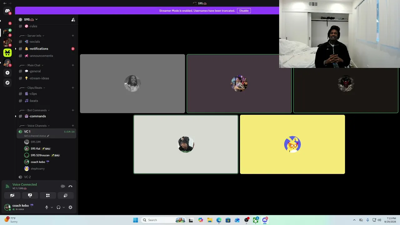Add a channel in Server info category
The image size is (400, 225).
[73, 36]
